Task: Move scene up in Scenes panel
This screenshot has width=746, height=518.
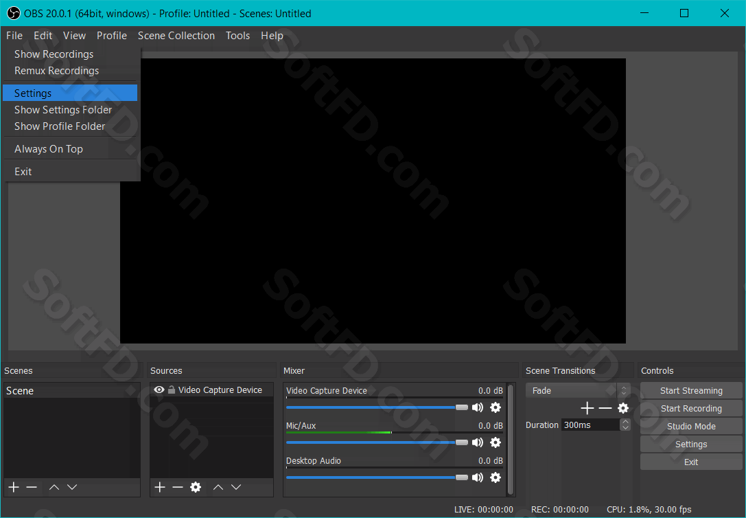Action: click(54, 487)
